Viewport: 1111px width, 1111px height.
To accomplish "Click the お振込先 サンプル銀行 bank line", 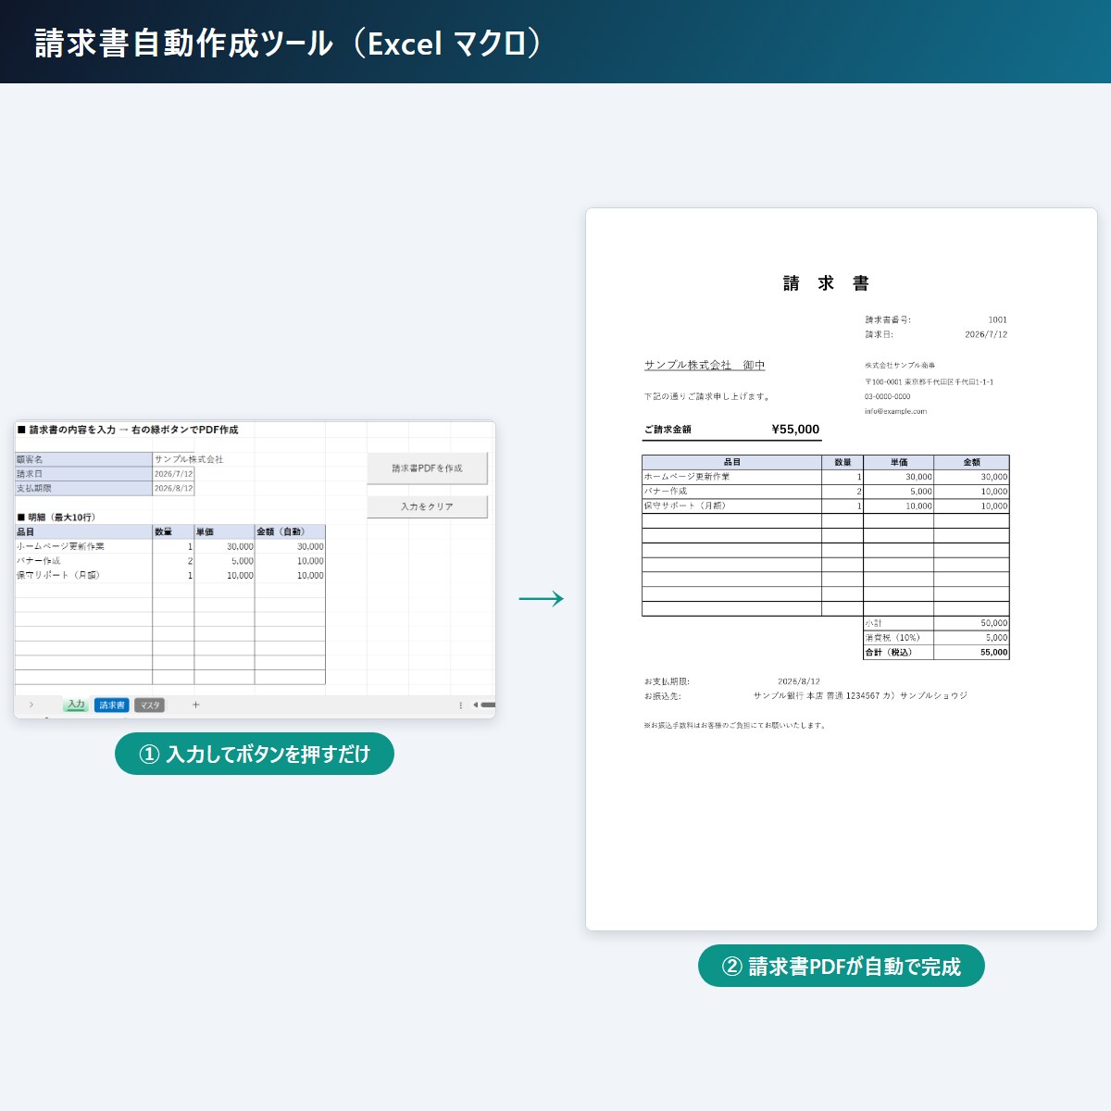I will [805, 695].
